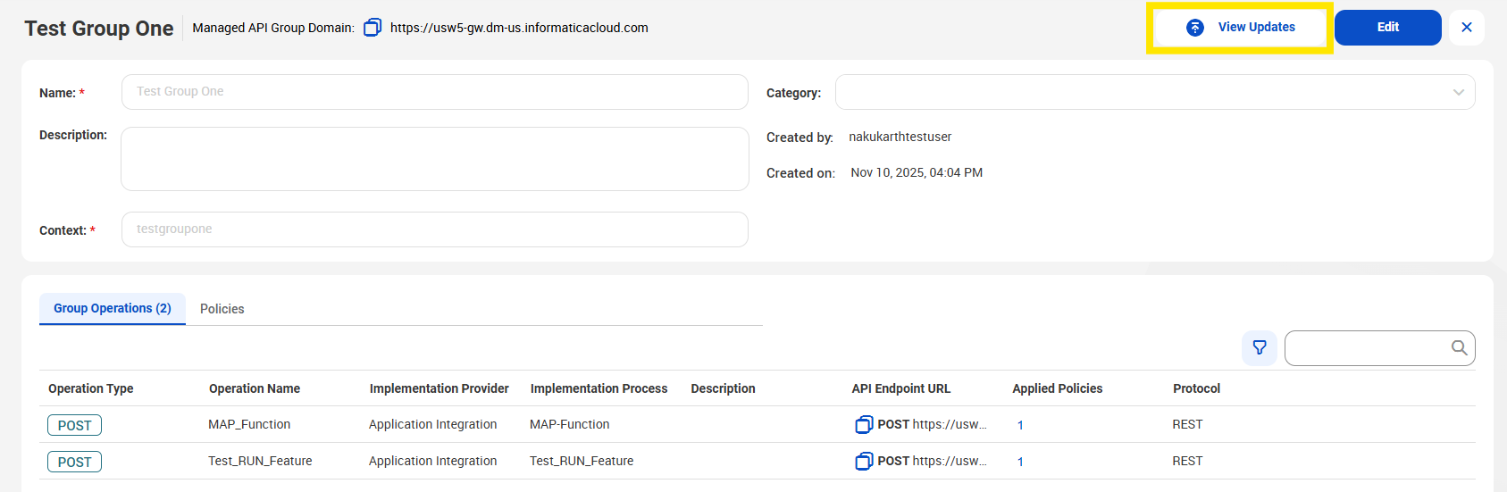
Task: Copy the Test_RUN_Feature endpoint URL
Action: 864,462
